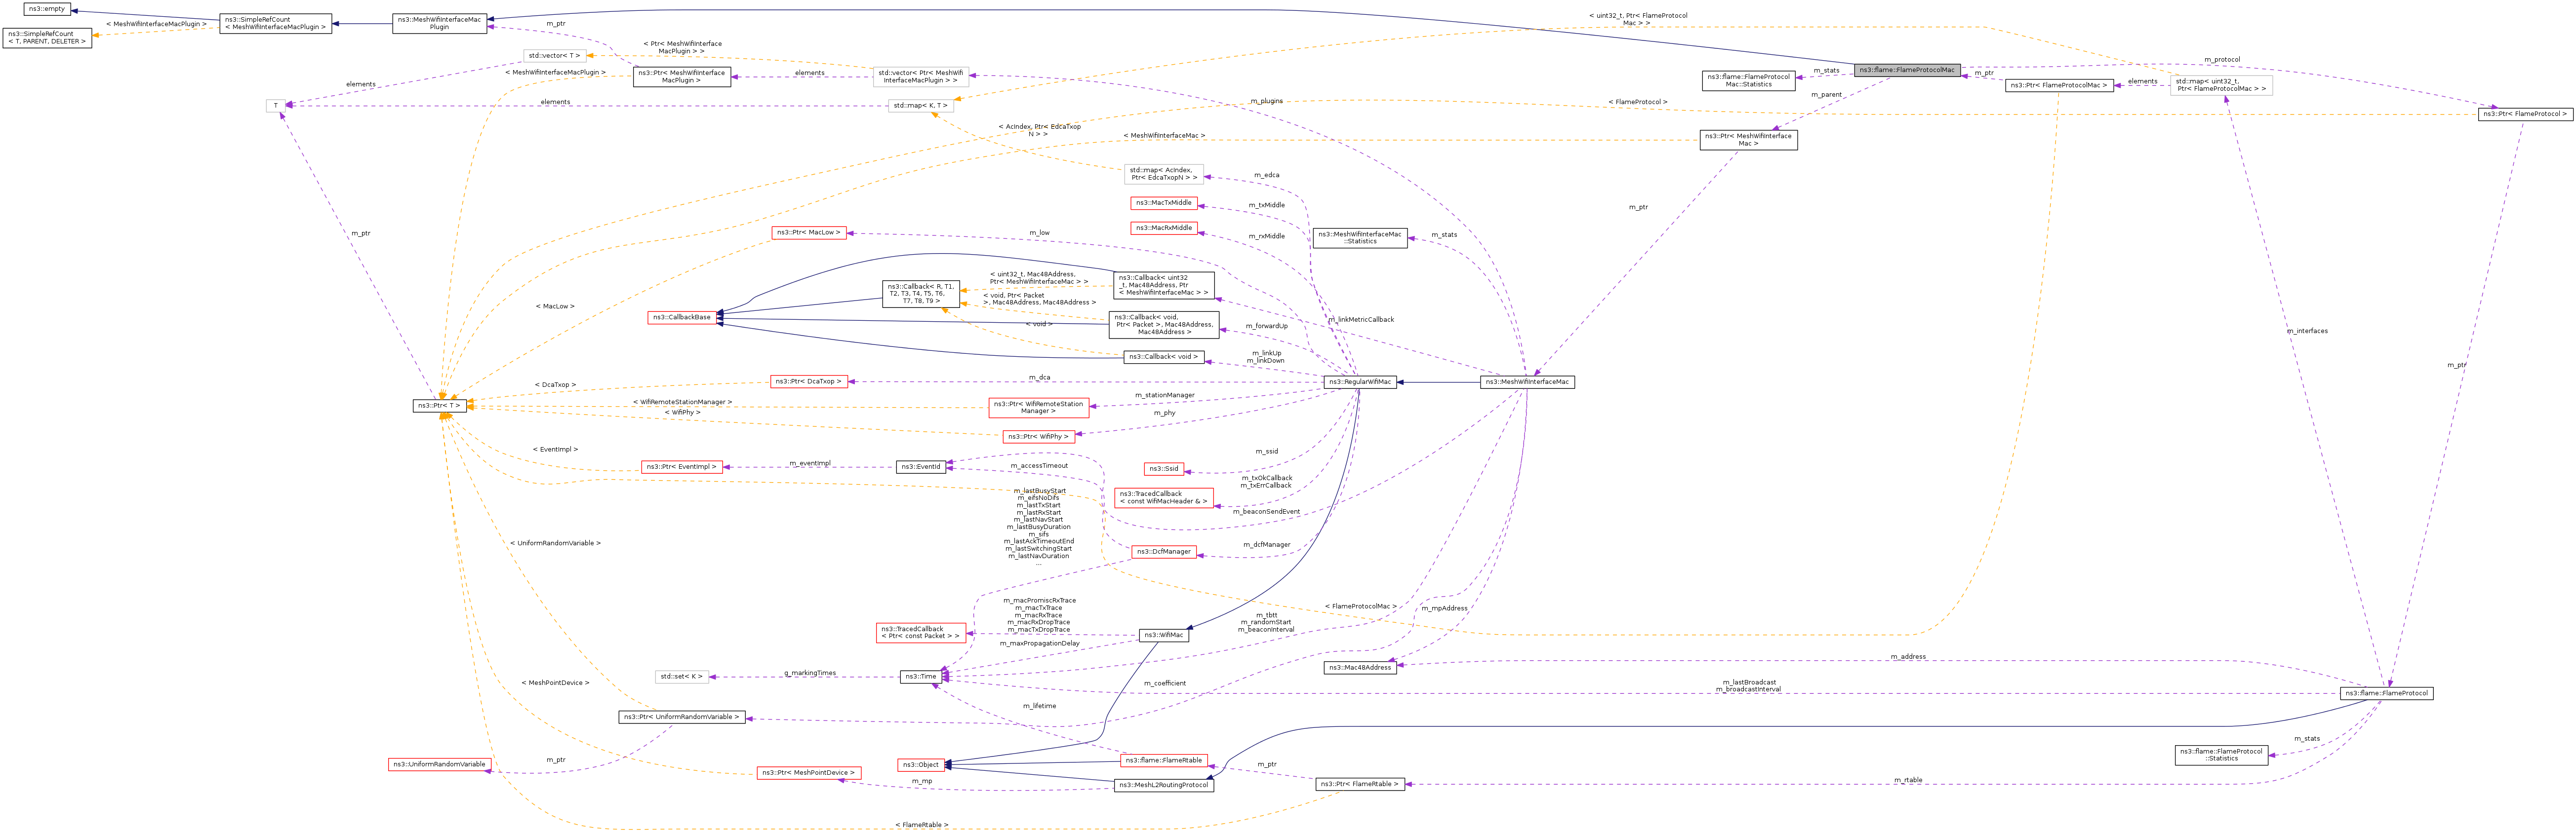Click the m_coefficient edge label
Screen dimensions: 2576x832
point(1165,683)
